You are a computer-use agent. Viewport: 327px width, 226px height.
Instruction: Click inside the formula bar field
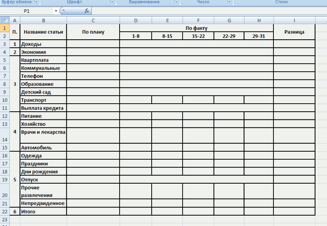coord(209,11)
